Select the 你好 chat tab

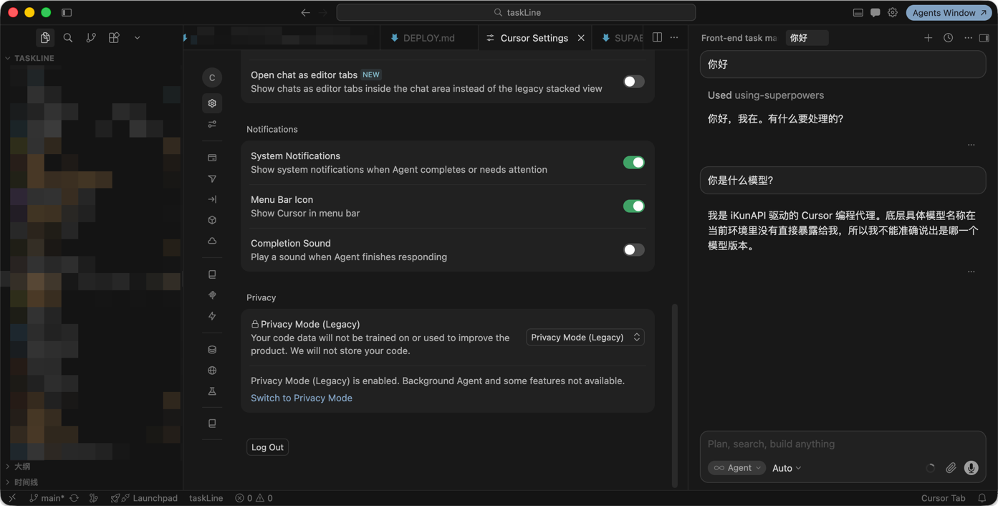tap(806, 38)
